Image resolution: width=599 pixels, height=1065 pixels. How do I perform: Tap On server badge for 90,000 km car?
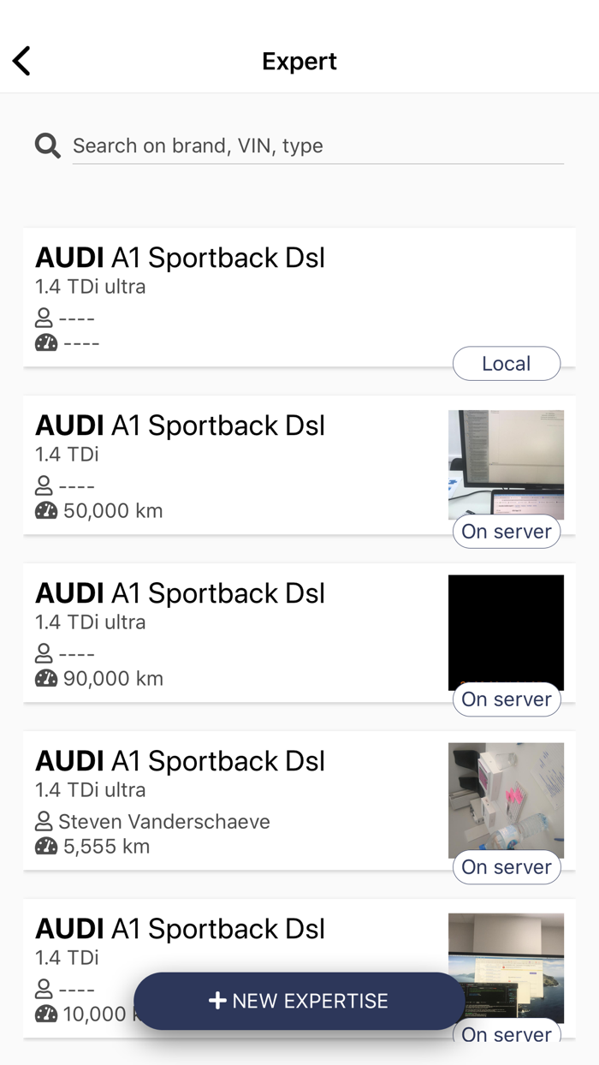point(506,699)
